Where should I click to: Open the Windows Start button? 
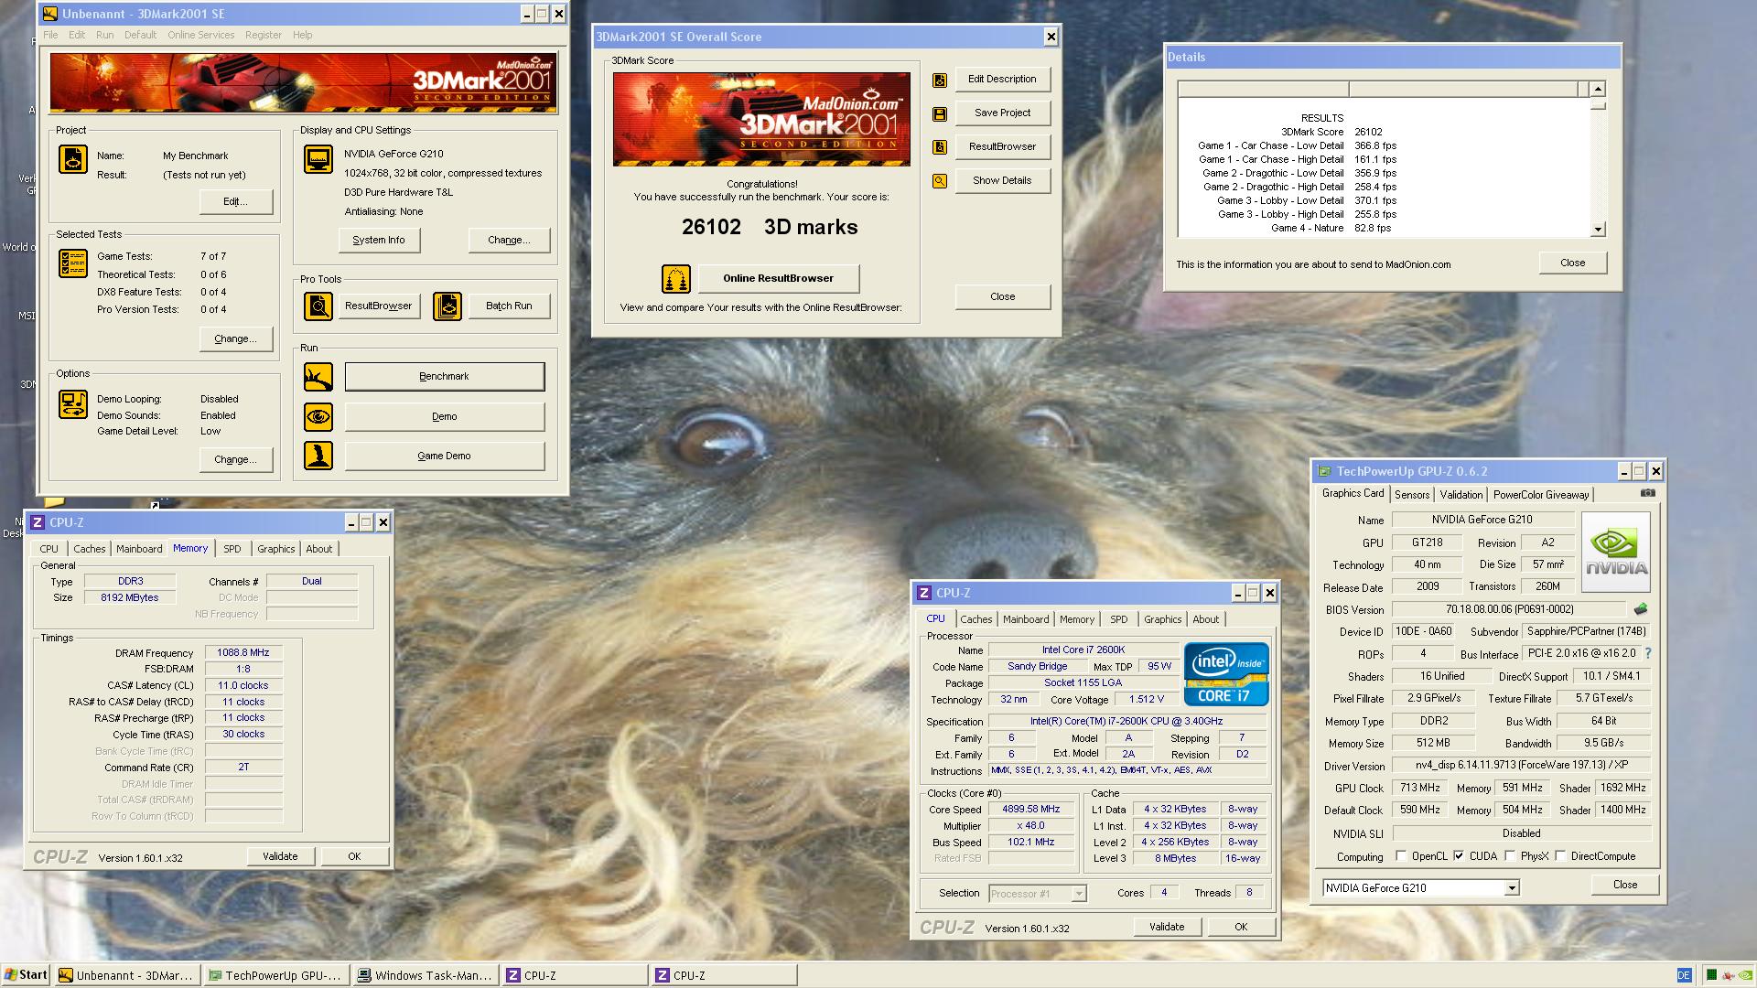(26, 975)
